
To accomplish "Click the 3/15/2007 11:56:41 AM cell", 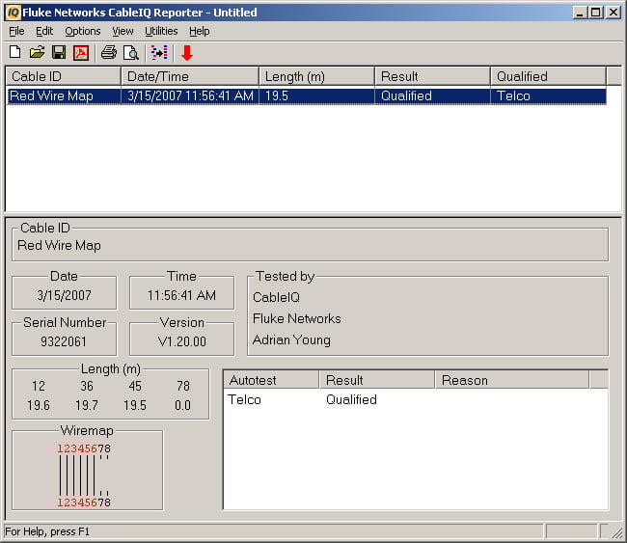I will (190, 95).
